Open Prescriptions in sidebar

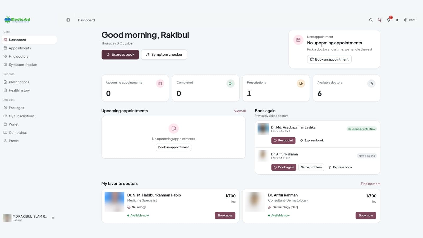tap(29, 82)
